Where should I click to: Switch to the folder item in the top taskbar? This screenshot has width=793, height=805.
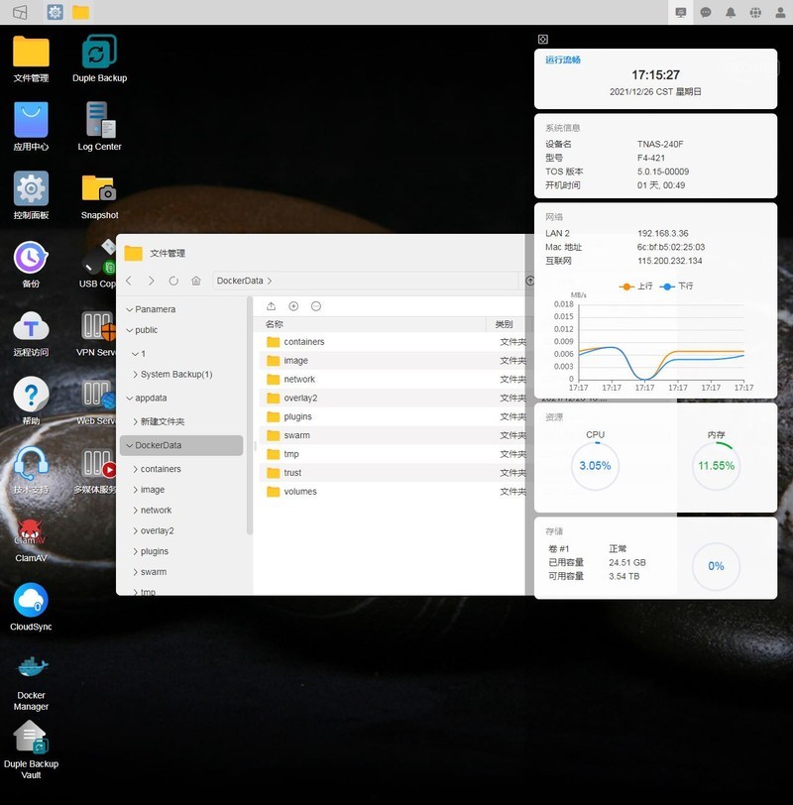[80, 12]
